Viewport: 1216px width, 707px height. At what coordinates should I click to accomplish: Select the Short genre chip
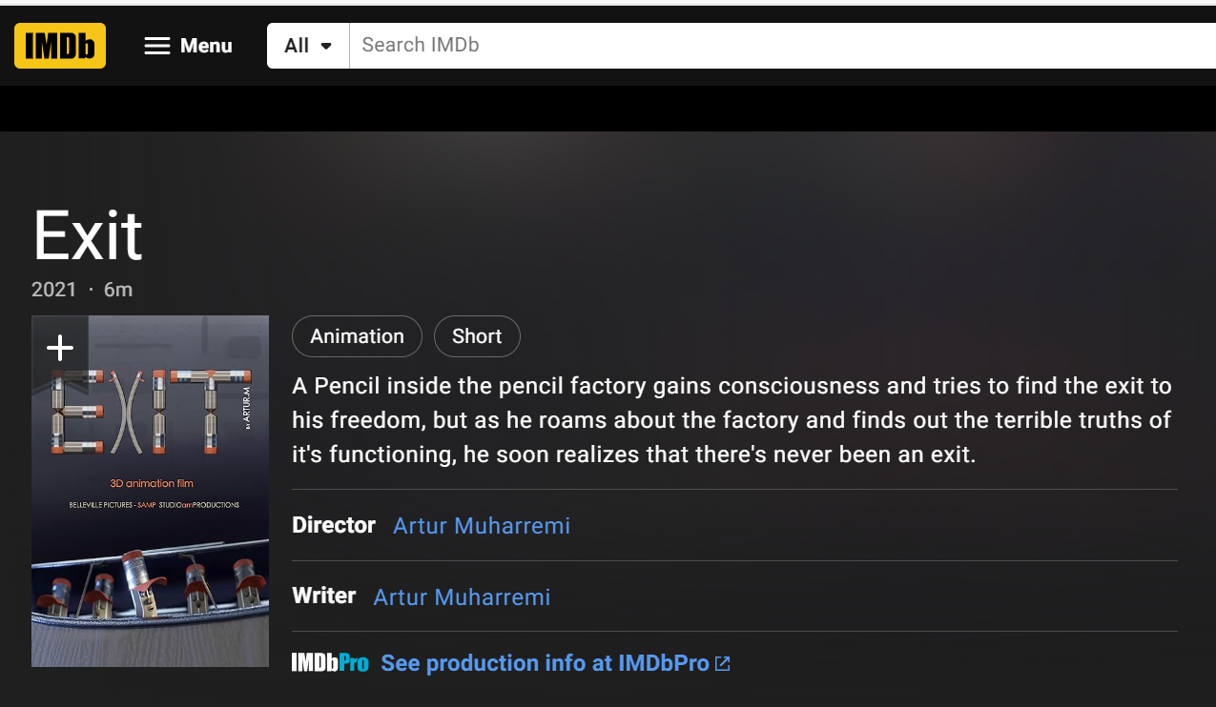[477, 336]
